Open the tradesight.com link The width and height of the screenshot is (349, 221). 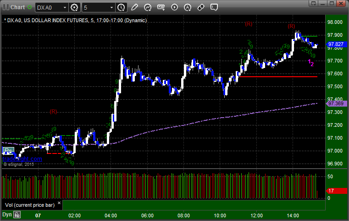22,159
